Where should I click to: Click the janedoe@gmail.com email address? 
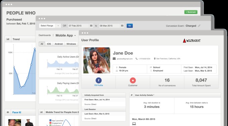coord(125,59)
